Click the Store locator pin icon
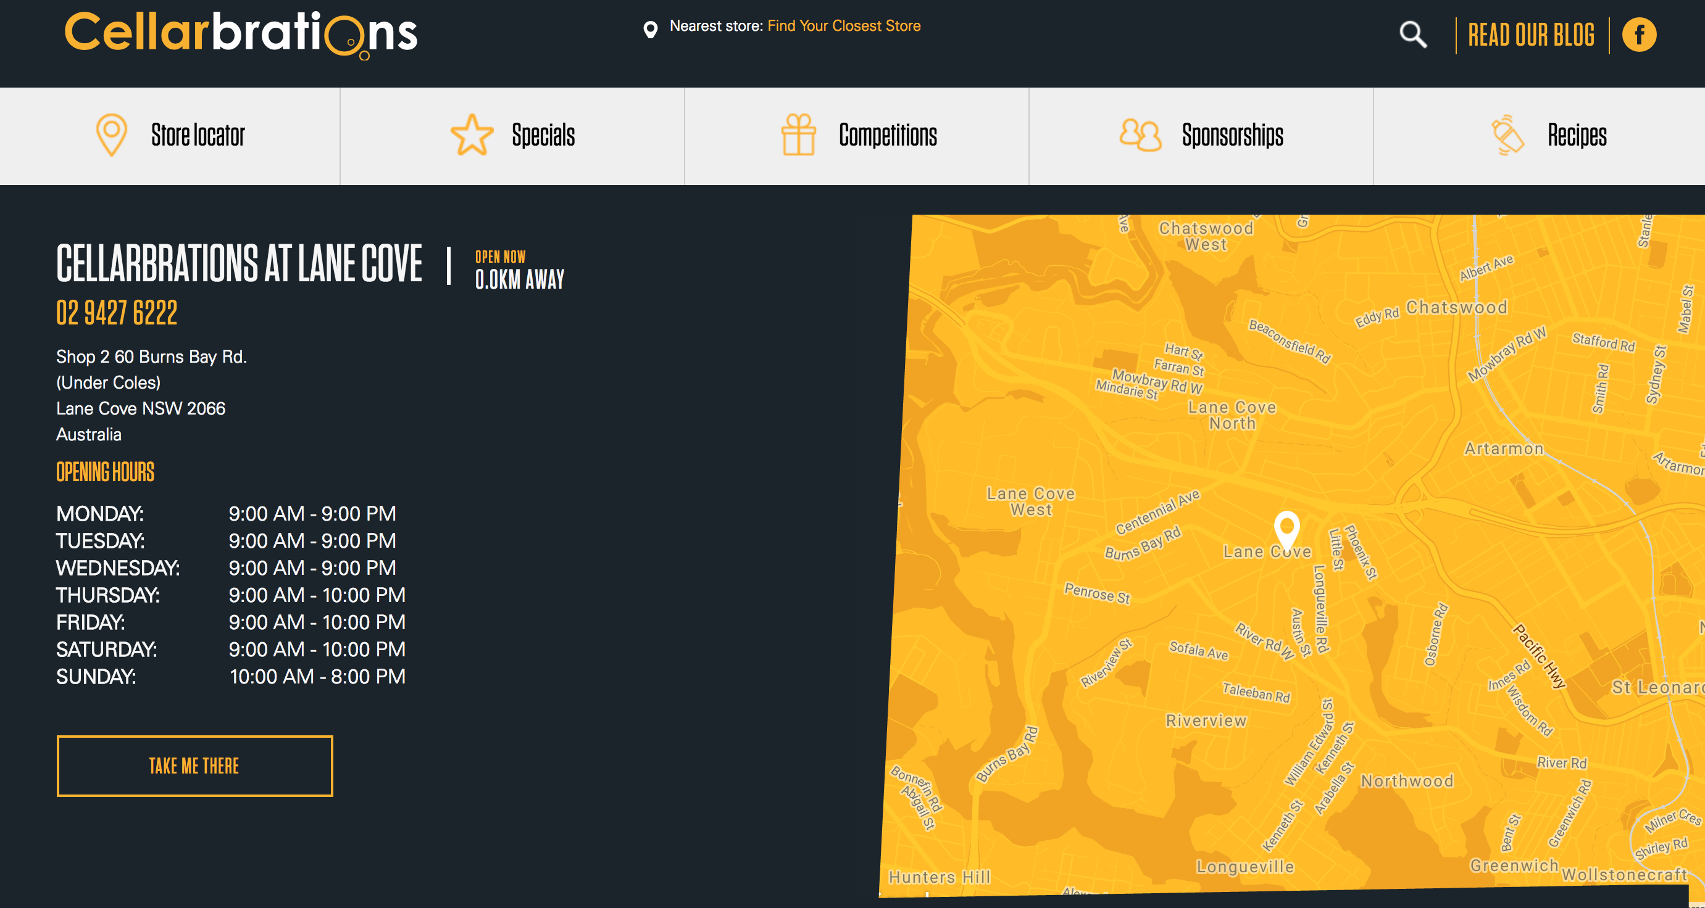The height and width of the screenshot is (908, 1705). tap(111, 135)
